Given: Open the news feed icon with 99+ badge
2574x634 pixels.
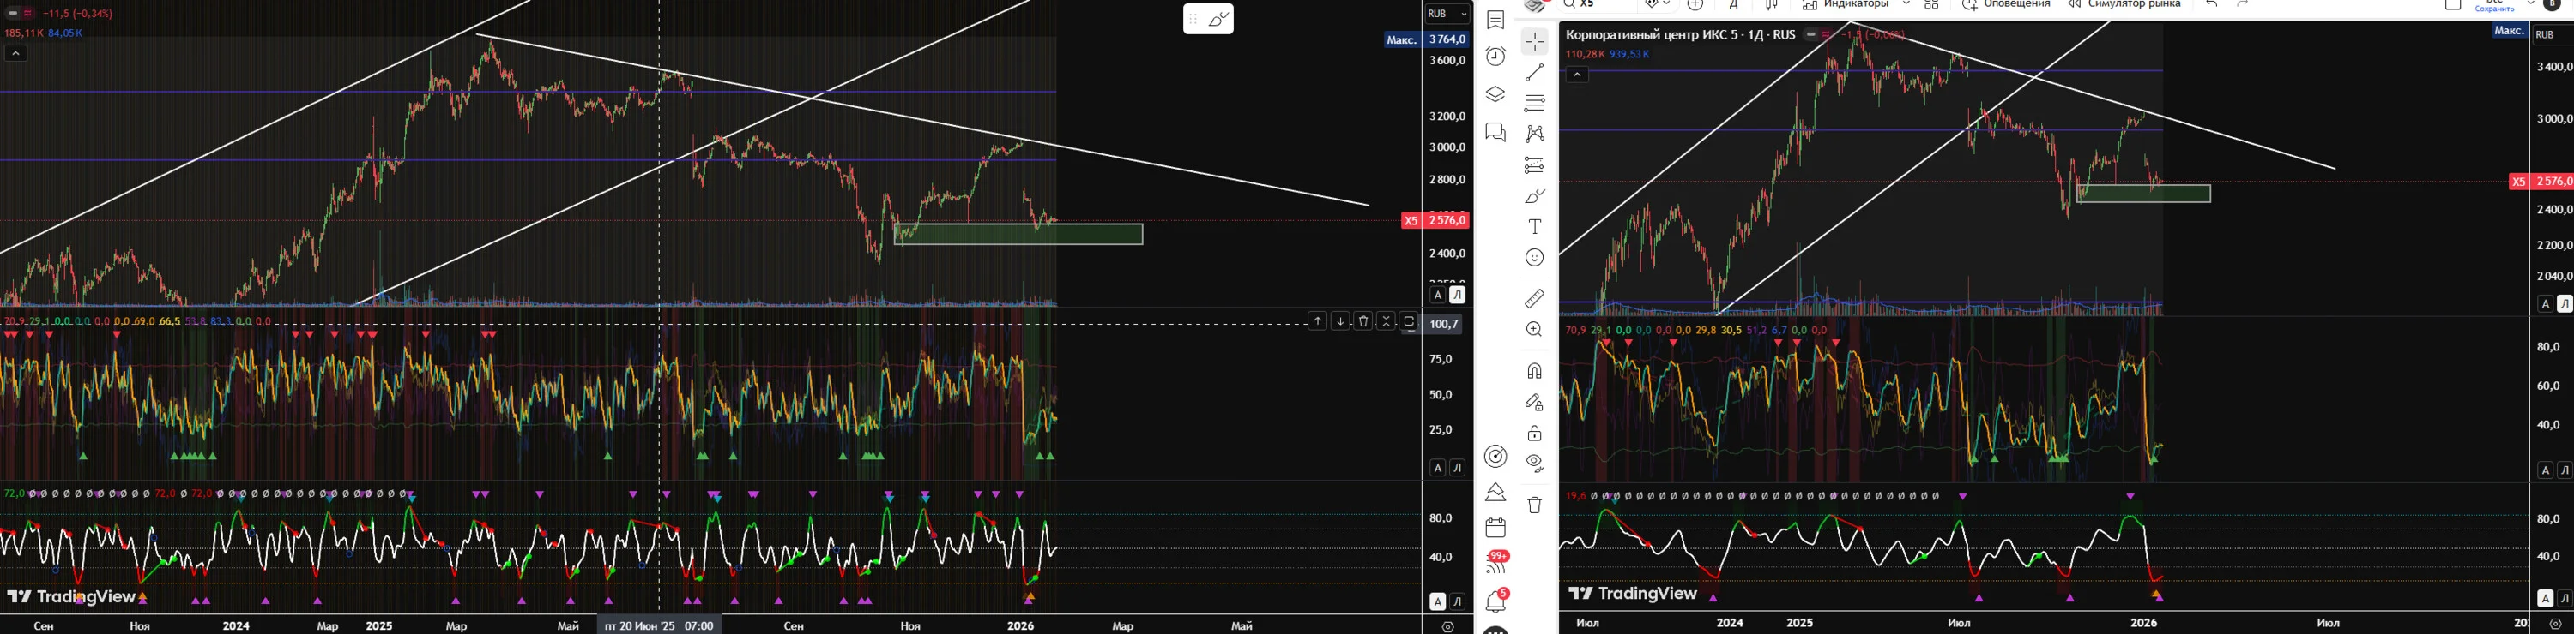Looking at the screenshot, I should (x=1495, y=563).
